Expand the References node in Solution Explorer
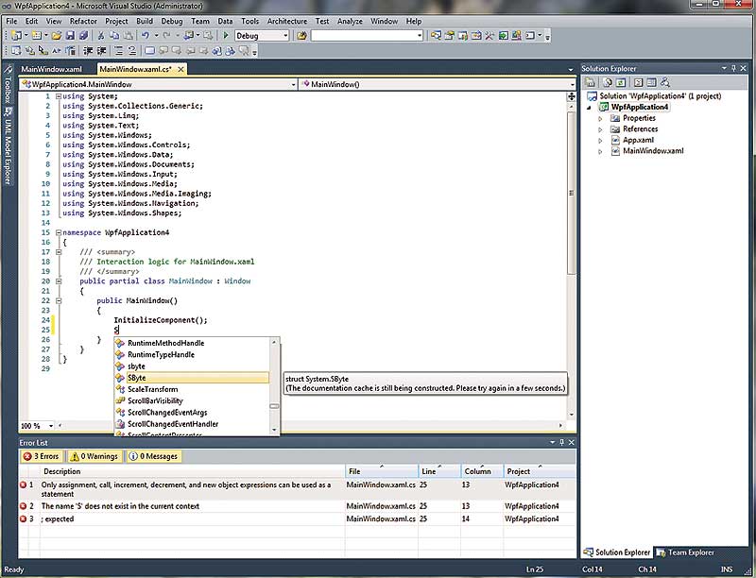The height and width of the screenshot is (578, 756). pos(600,129)
